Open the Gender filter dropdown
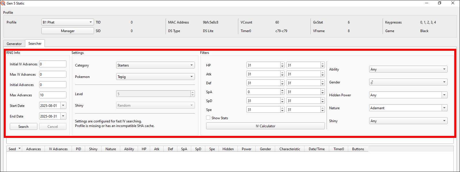 tap(408, 82)
